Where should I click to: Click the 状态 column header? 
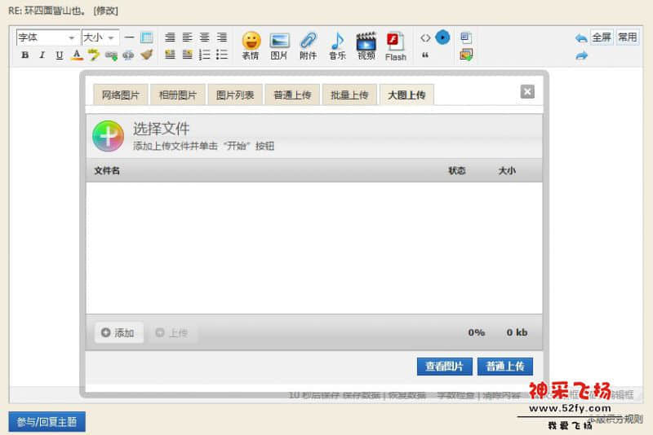[x=457, y=170]
